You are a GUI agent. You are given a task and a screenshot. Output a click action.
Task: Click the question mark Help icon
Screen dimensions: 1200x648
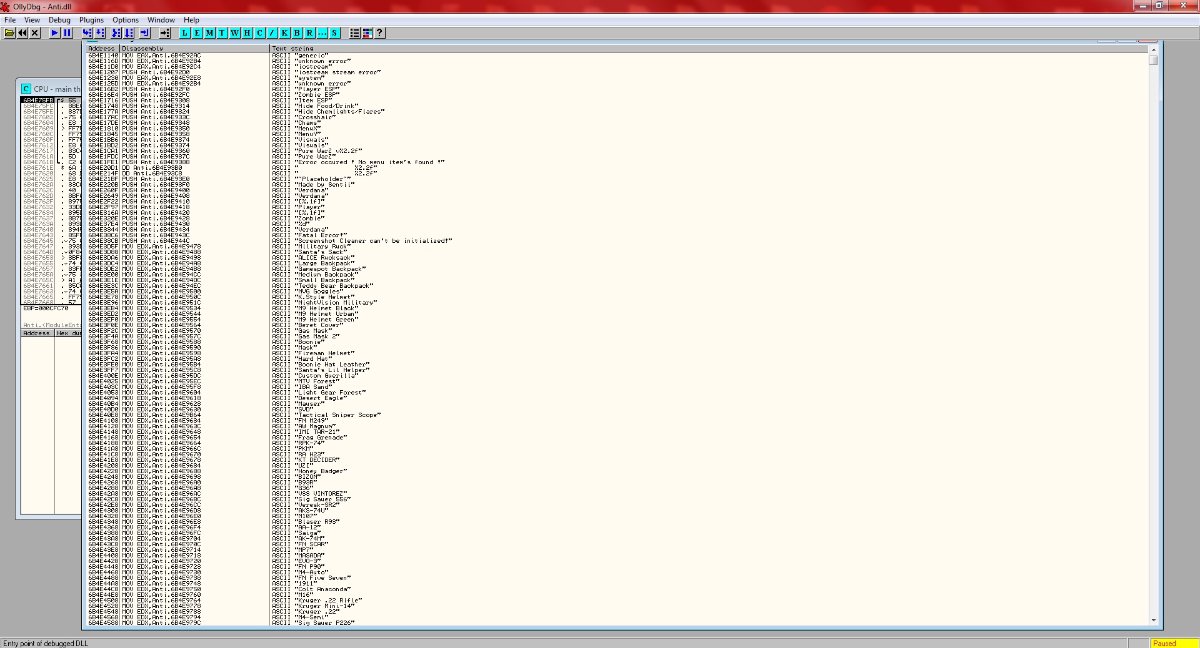380,33
